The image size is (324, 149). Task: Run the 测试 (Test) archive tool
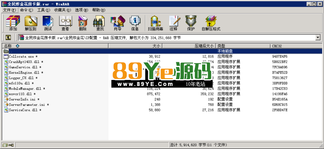pyautogui.click(x=48, y=23)
